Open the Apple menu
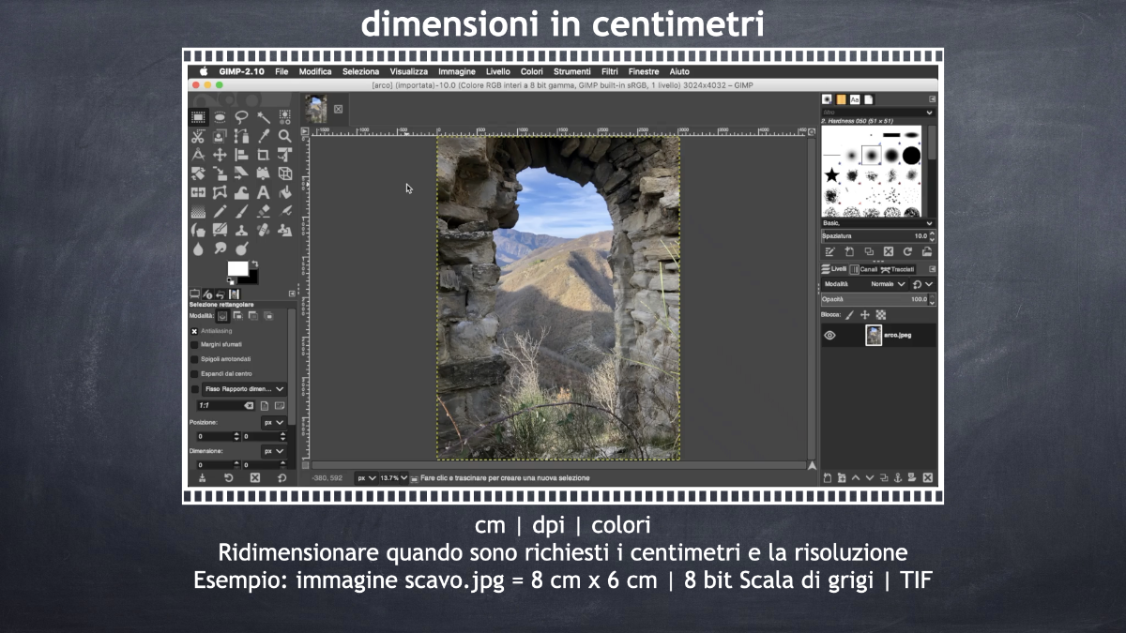This screenshot has width=1126, height=633. point(203,71)
